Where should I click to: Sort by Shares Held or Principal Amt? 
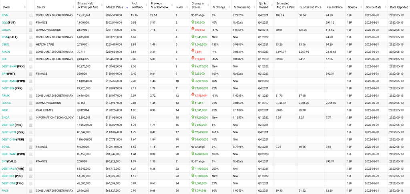(x=90, y=6)
